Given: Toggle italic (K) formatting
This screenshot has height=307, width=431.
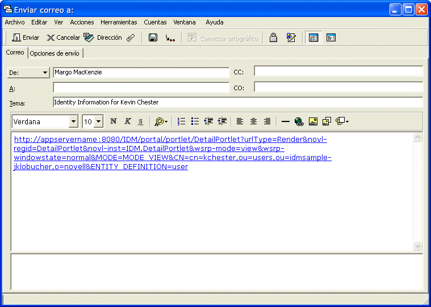Looking at the screenshot, I should [127, 121].
